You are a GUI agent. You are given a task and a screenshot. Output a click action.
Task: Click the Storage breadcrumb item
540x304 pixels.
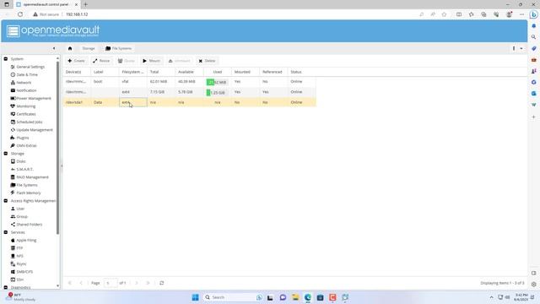(x=89, y=49)
